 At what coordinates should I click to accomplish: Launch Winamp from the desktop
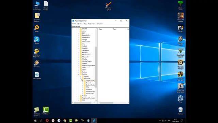coord(37,64)
